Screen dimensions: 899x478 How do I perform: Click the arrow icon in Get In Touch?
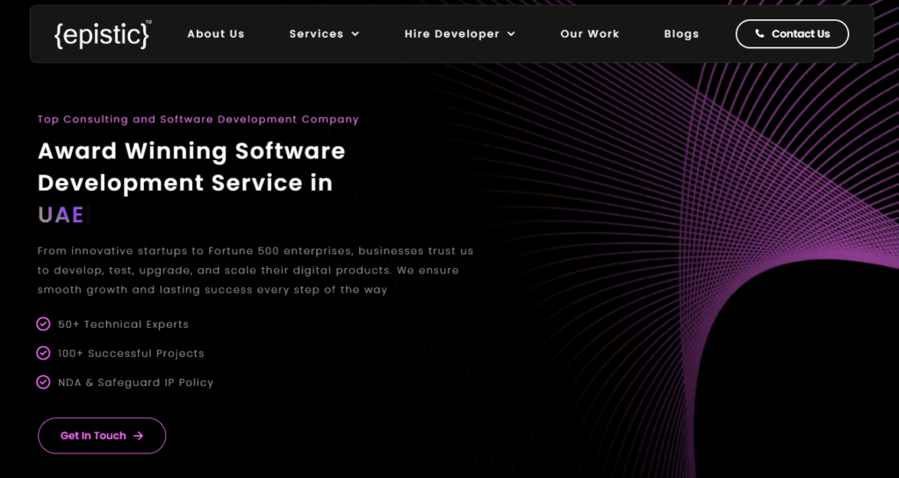(139, 436)
